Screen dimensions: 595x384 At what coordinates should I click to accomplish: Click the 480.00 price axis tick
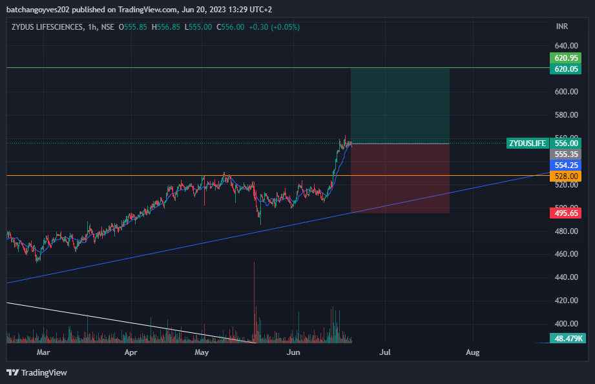tap(566, 231)
